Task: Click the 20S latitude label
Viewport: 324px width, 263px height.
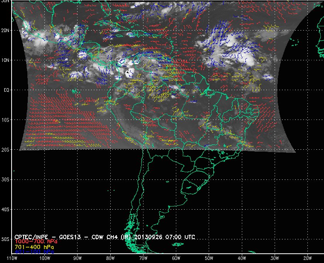Action: pos(5,150)
